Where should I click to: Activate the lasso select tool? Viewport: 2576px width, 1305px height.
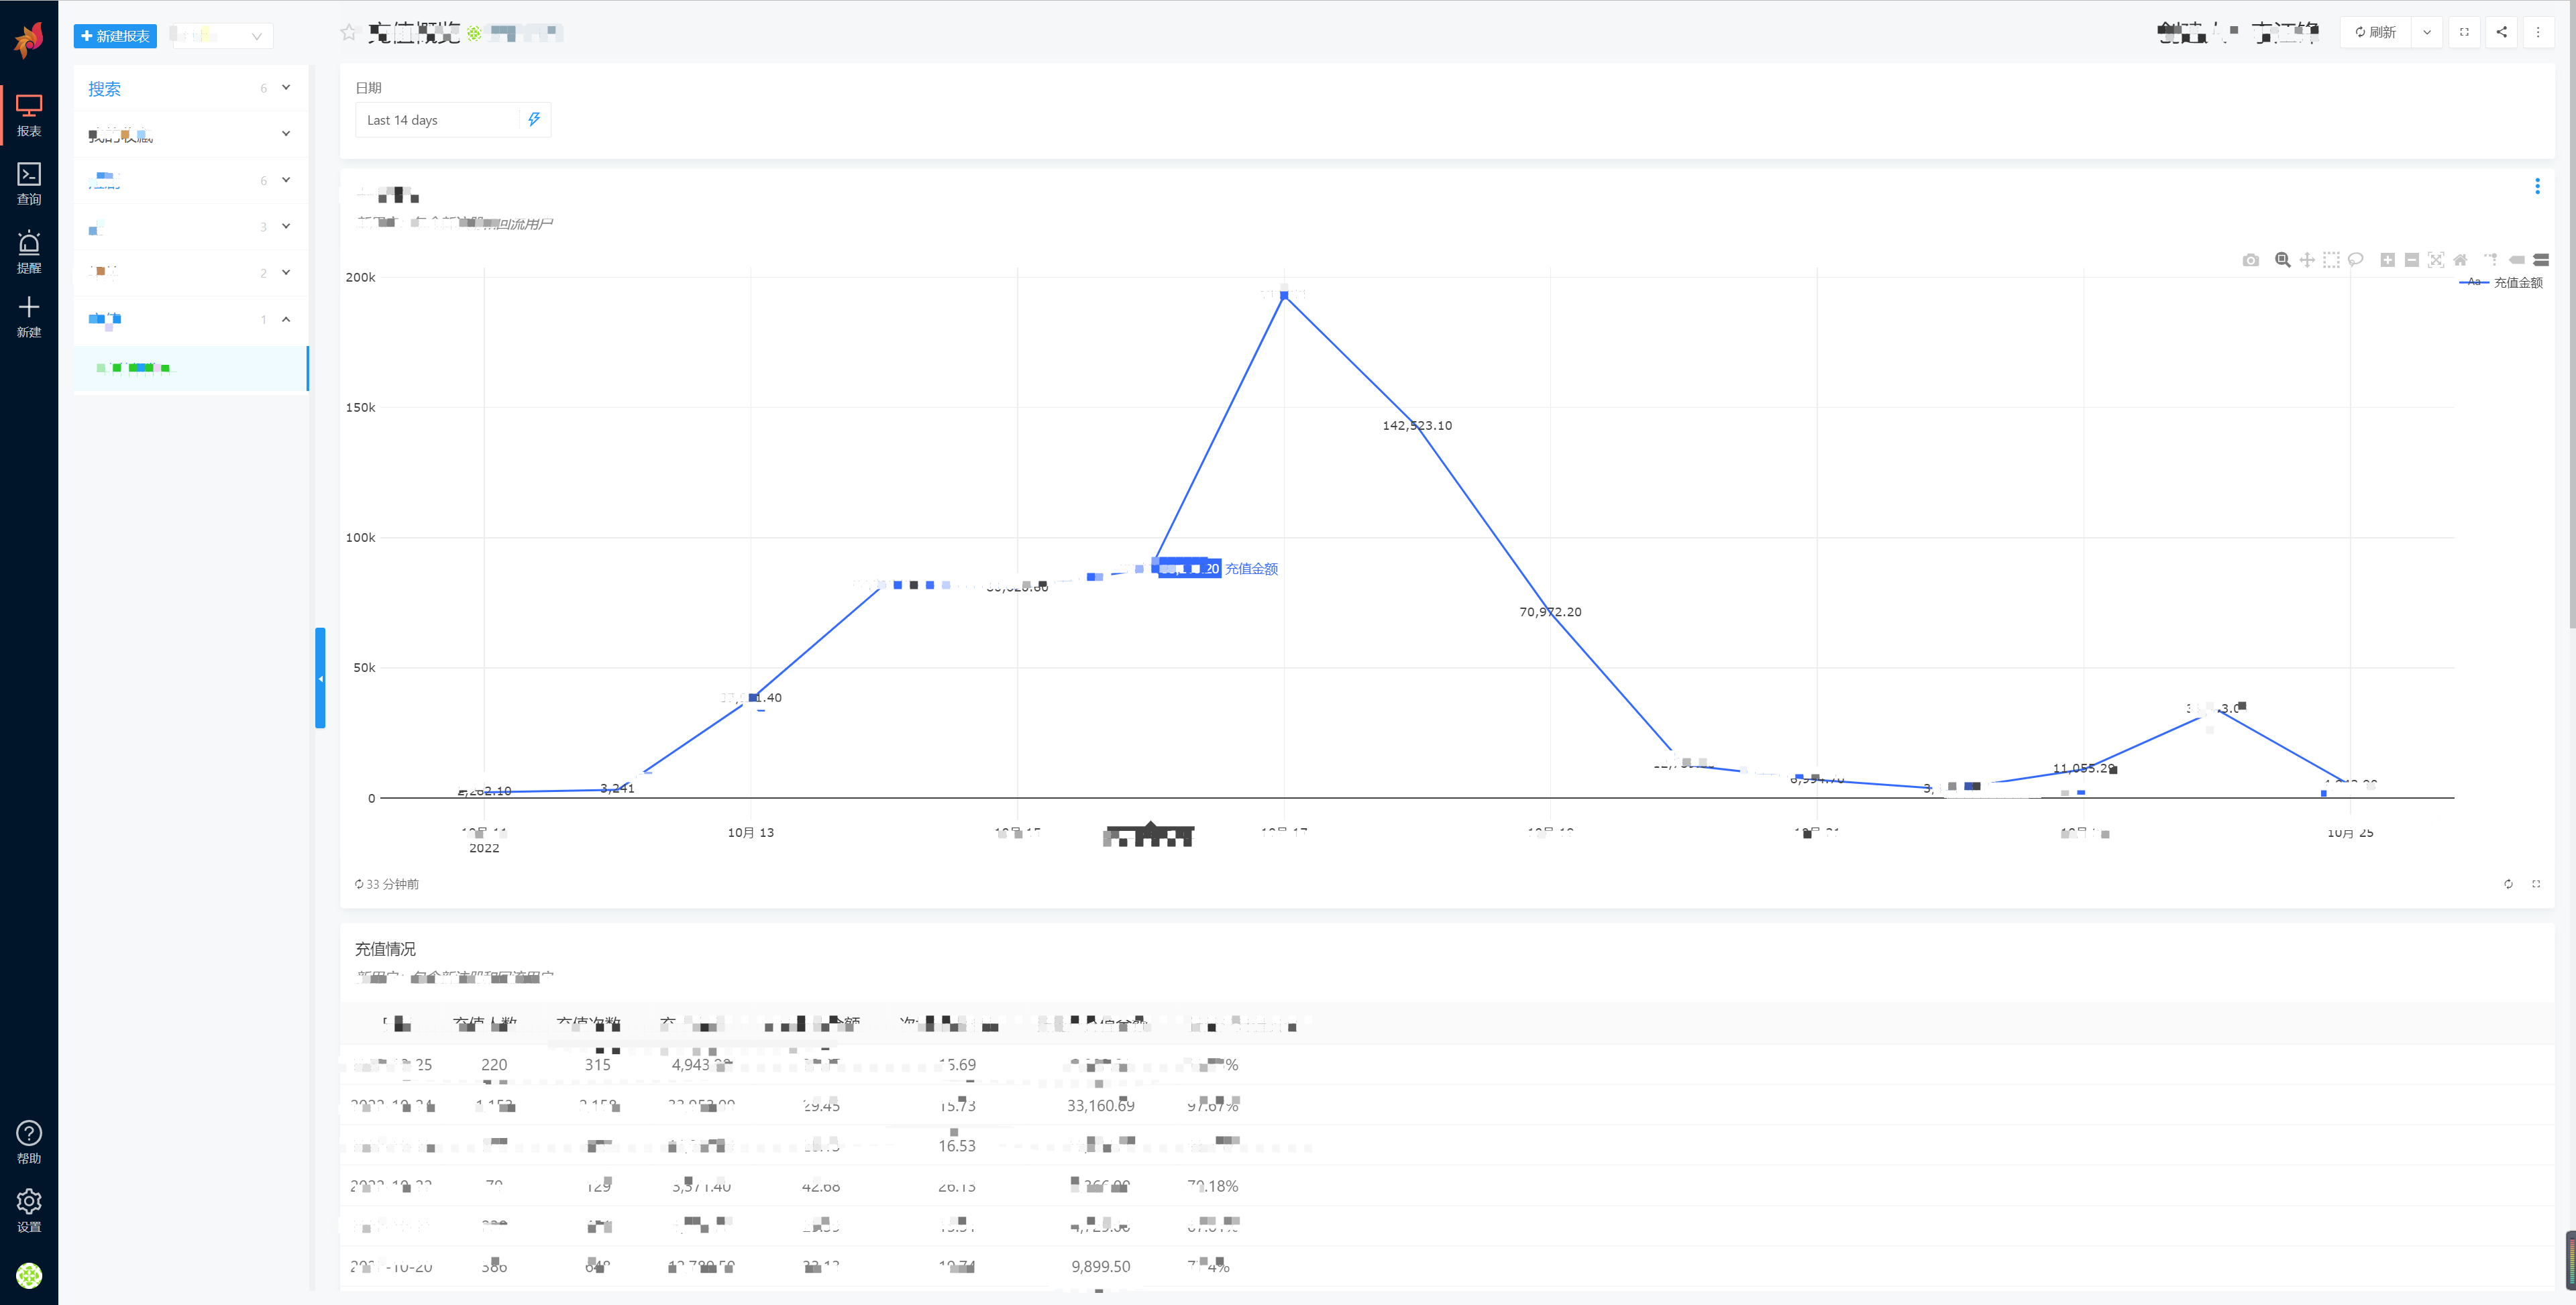pyautogui.click(x=2356, y=260)
